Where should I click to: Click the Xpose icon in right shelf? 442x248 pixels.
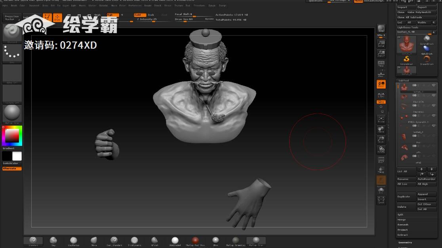[x=381, y=200]
